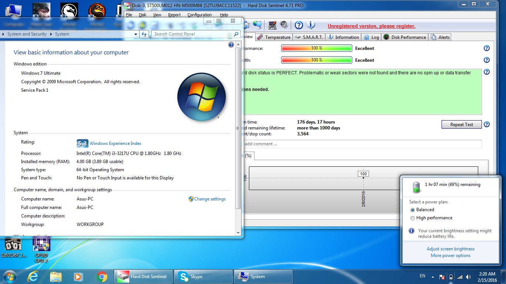
Task: Open the Configuration menu
Action: pos(199,15)
